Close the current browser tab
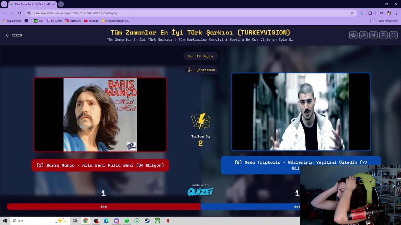 53,4
